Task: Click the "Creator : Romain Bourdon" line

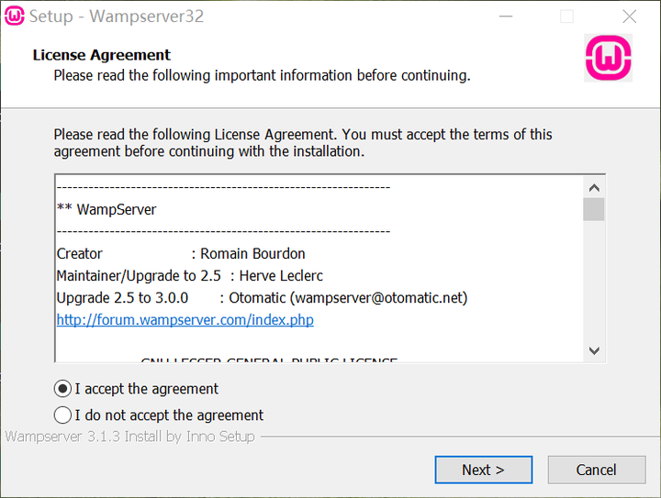Action: [x=180, y=253]
